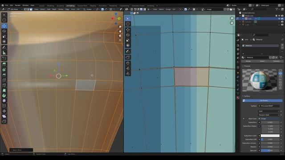
Task: Select the Loop Cut tool
Action: coord(4,80)
